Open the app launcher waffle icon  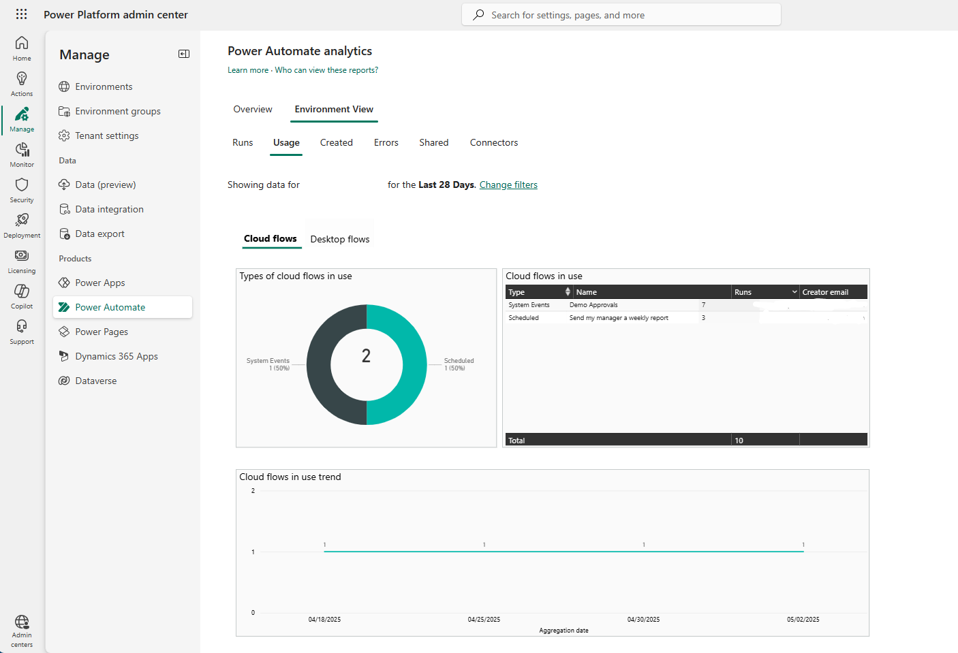click(x=21, y=14)
